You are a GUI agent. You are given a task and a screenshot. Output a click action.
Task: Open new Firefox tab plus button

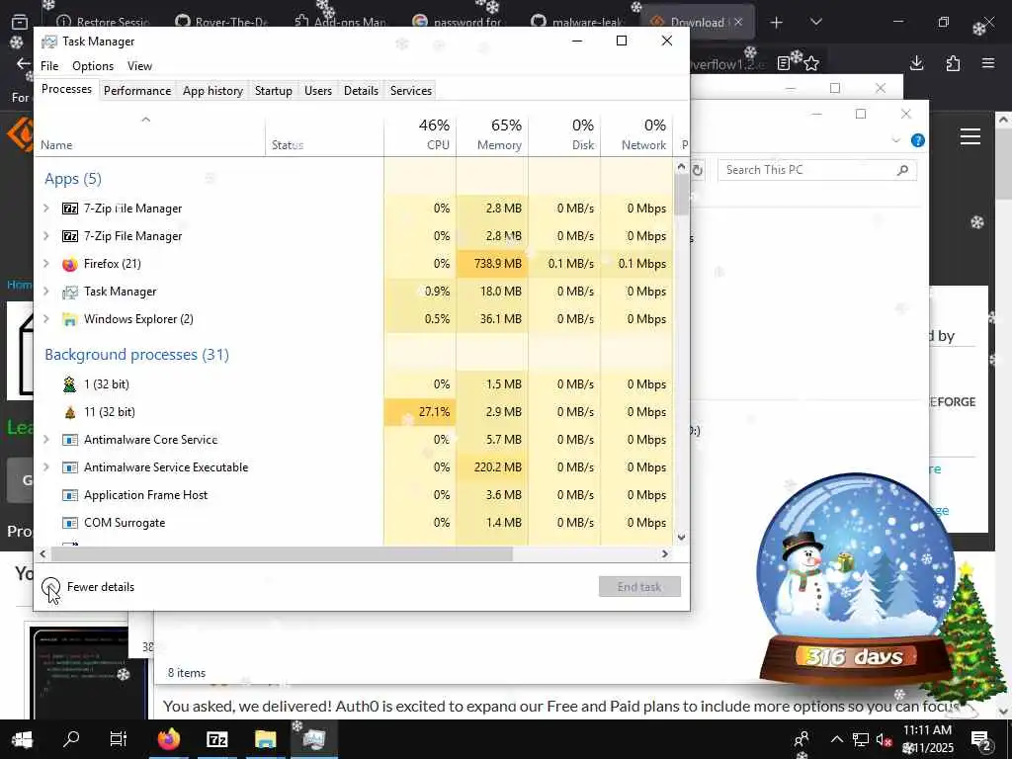pyautogui.click(x=777, y=23)
